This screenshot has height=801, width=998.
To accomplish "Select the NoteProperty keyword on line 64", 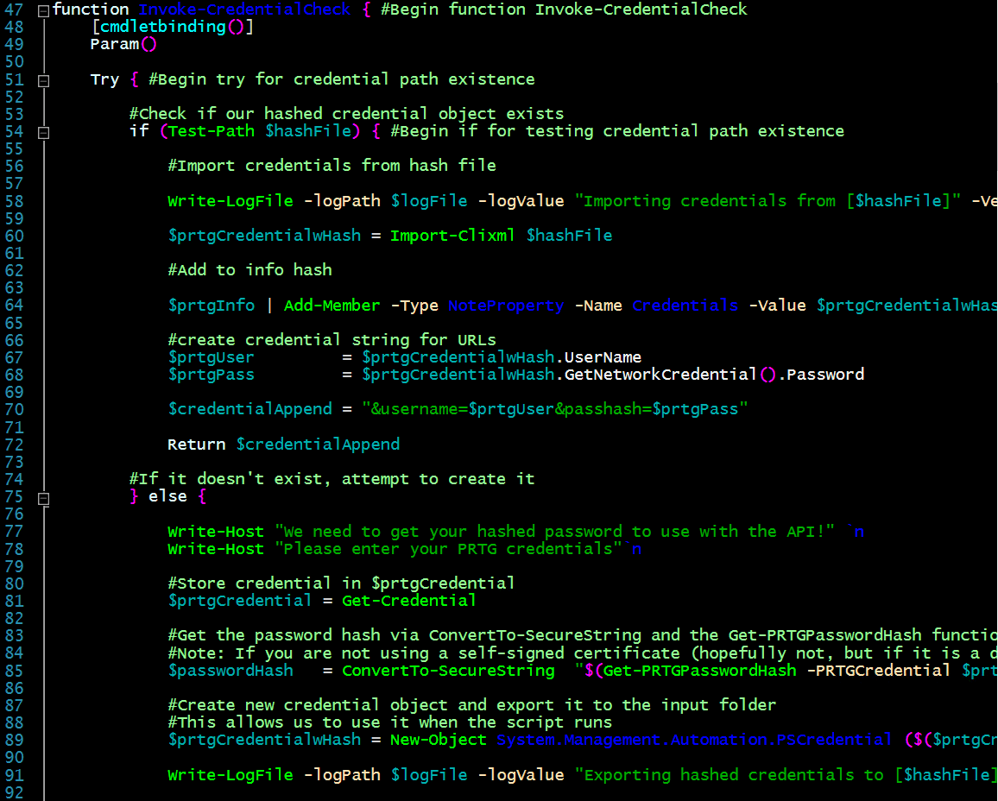I will click(x=506, y=305).
